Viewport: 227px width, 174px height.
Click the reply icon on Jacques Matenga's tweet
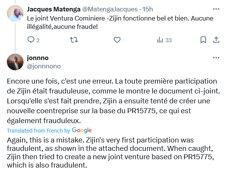[x=31, y=40]
